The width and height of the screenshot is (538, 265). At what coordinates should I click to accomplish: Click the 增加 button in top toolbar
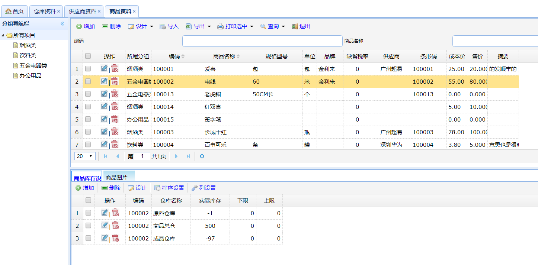(86, 26)
